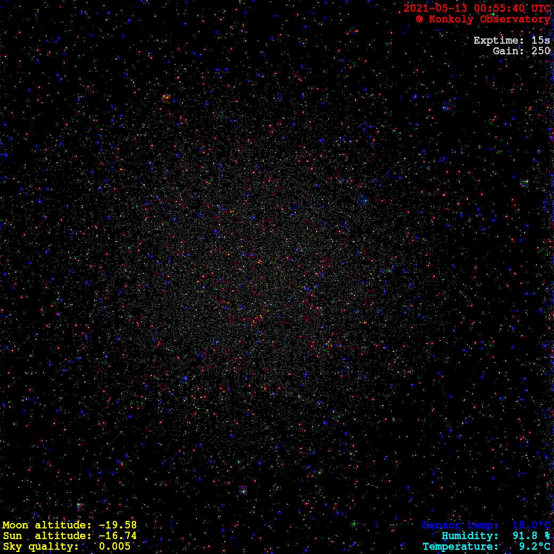The image size is (554, 554).
Task: Click the gain value 250
Action: tap(541, 51)
